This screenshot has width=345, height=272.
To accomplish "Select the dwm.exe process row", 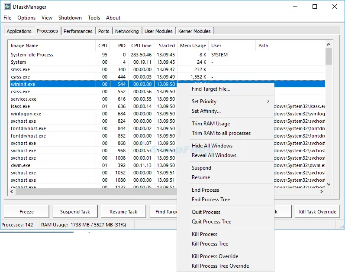I will tap(94, 165).
